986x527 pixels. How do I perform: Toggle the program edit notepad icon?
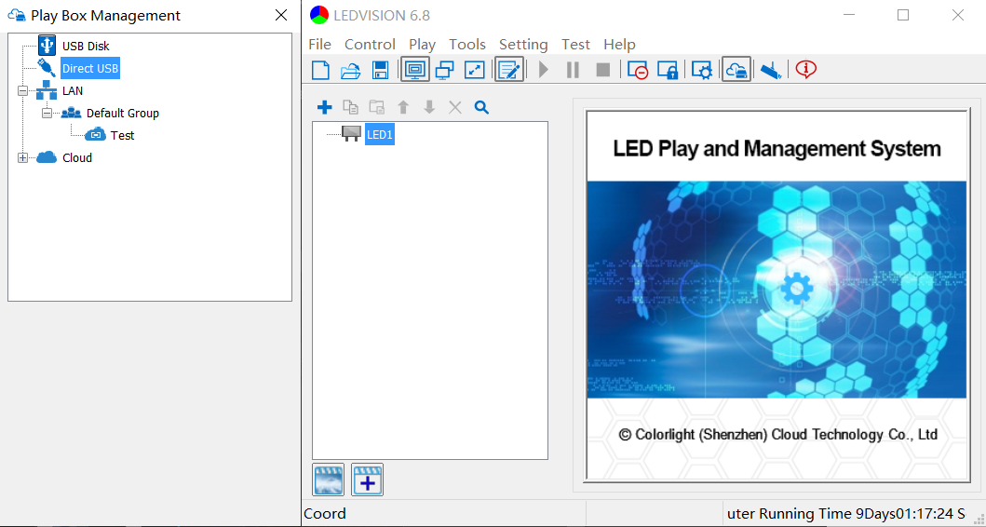coord(509,70)
